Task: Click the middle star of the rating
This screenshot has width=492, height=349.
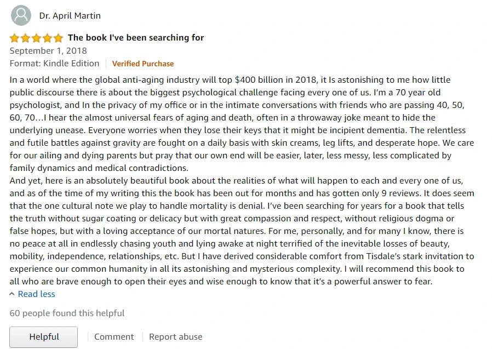Action: click(37, 38)
